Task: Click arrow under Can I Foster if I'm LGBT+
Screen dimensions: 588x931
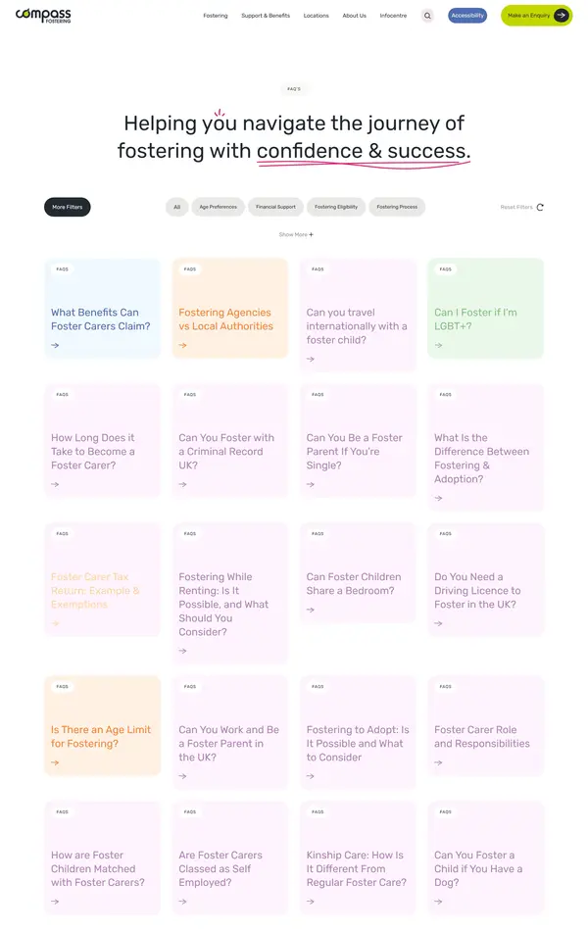Action: tap(438, 345)
